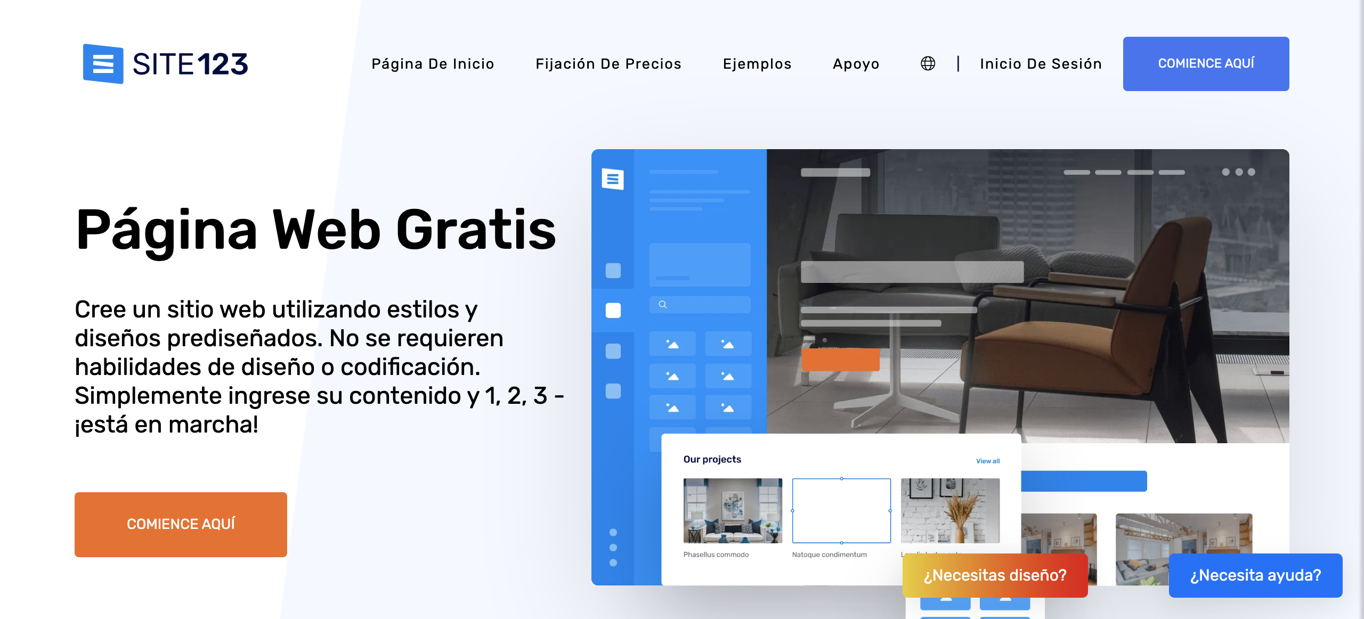The width and height of the screenshot is (1364, 619).
Task: Select the Phasellus commodo project thumbnail
Action: 733,510
